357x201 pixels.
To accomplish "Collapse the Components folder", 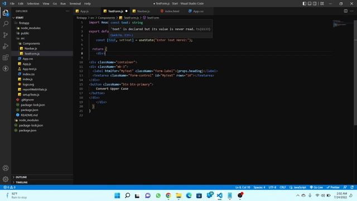I will 42,44.
